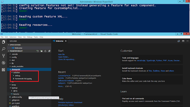The image size is (190, 107).
Task: Open the Debug menu
Action: 30,37
